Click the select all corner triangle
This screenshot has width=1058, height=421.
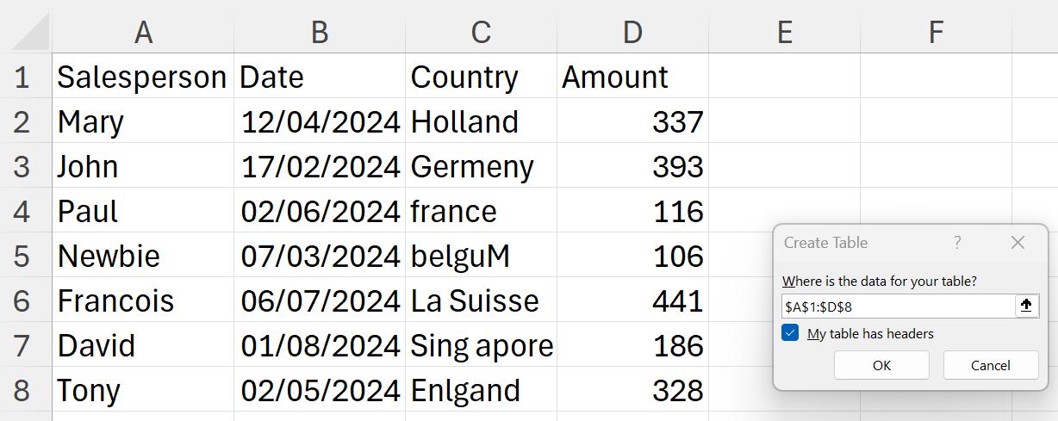click(32, 33)
